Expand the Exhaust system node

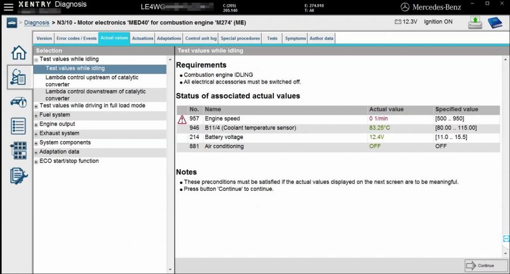(36, 134)
